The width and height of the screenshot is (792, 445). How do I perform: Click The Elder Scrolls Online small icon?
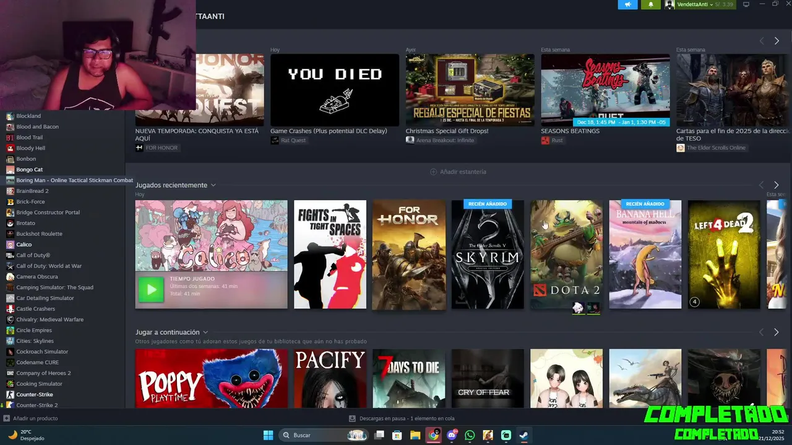[x=681, y=148]
